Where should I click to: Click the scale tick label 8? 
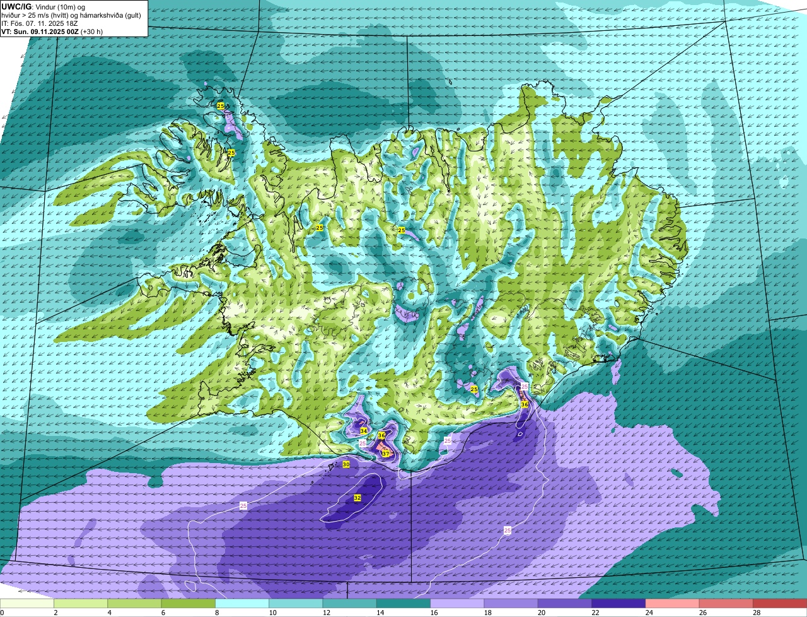point(217,613)
